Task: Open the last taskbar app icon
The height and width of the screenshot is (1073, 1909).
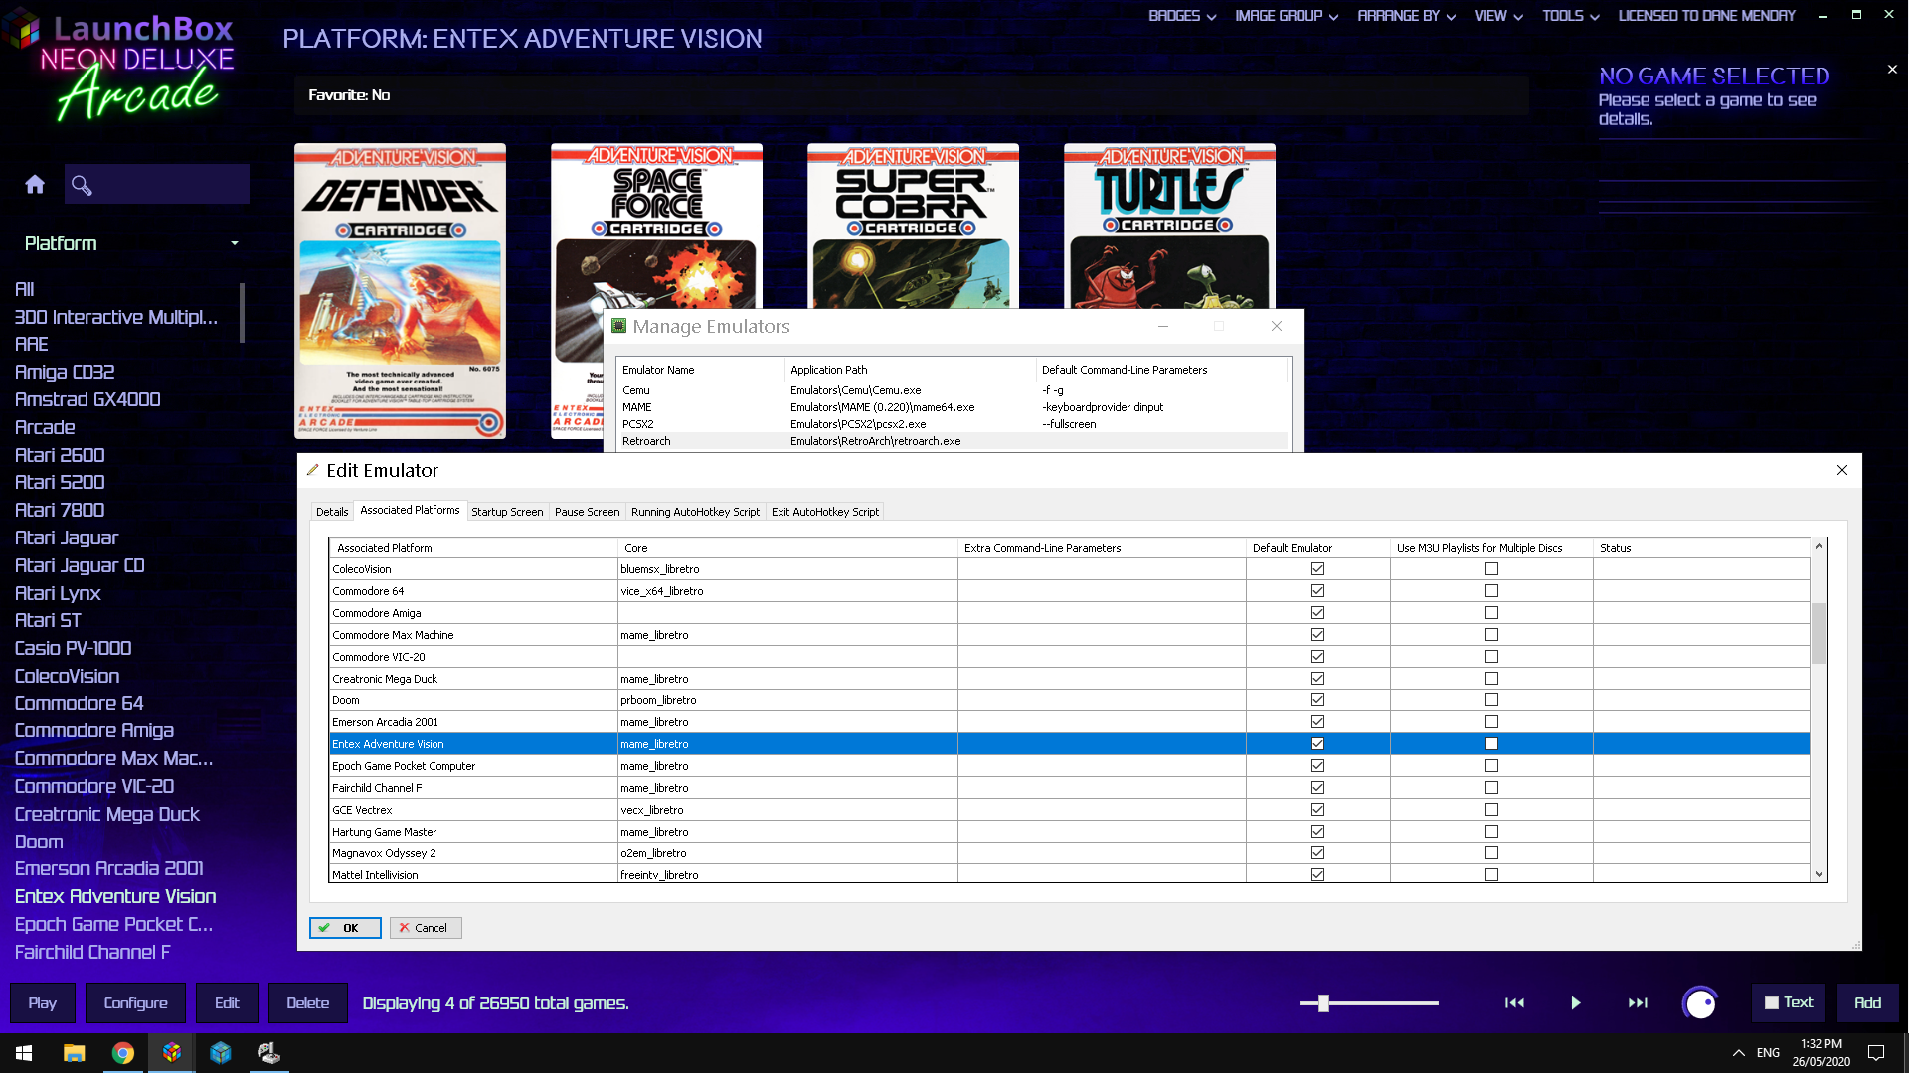Action: click(268, 1053)
